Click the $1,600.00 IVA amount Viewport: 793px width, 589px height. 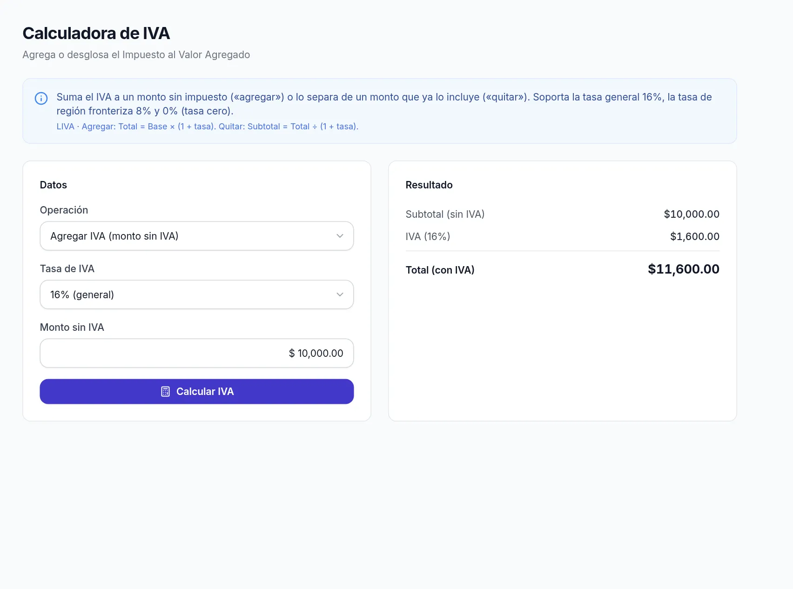(x=694, y=236)
